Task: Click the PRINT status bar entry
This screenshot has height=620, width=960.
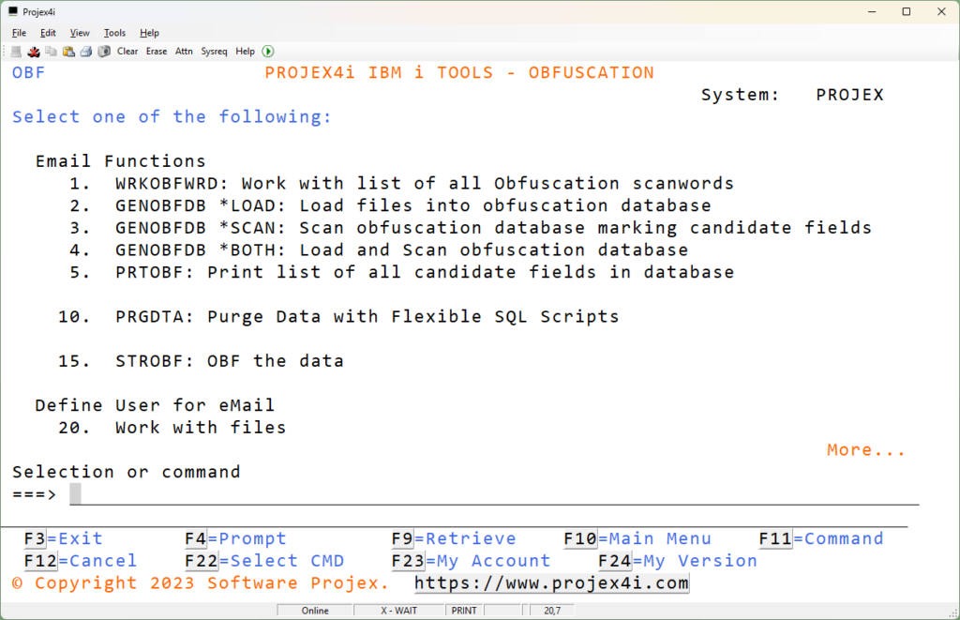Action: [x=464, y=611]
